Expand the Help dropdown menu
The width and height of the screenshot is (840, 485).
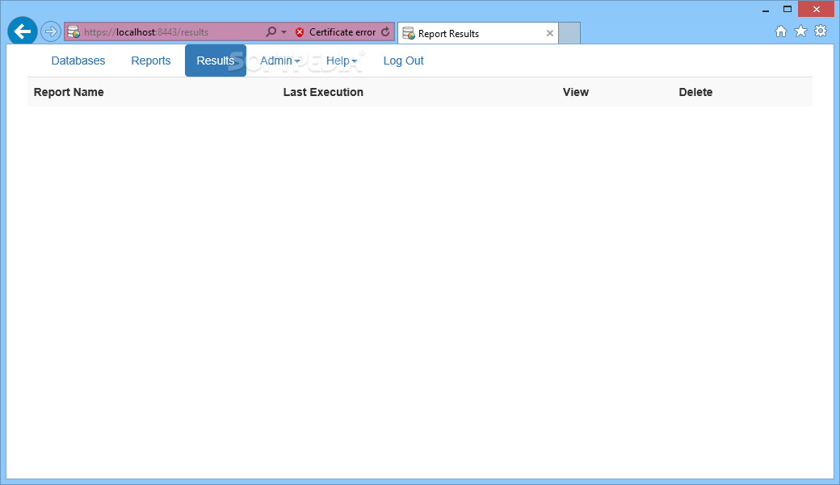point(341,61)
